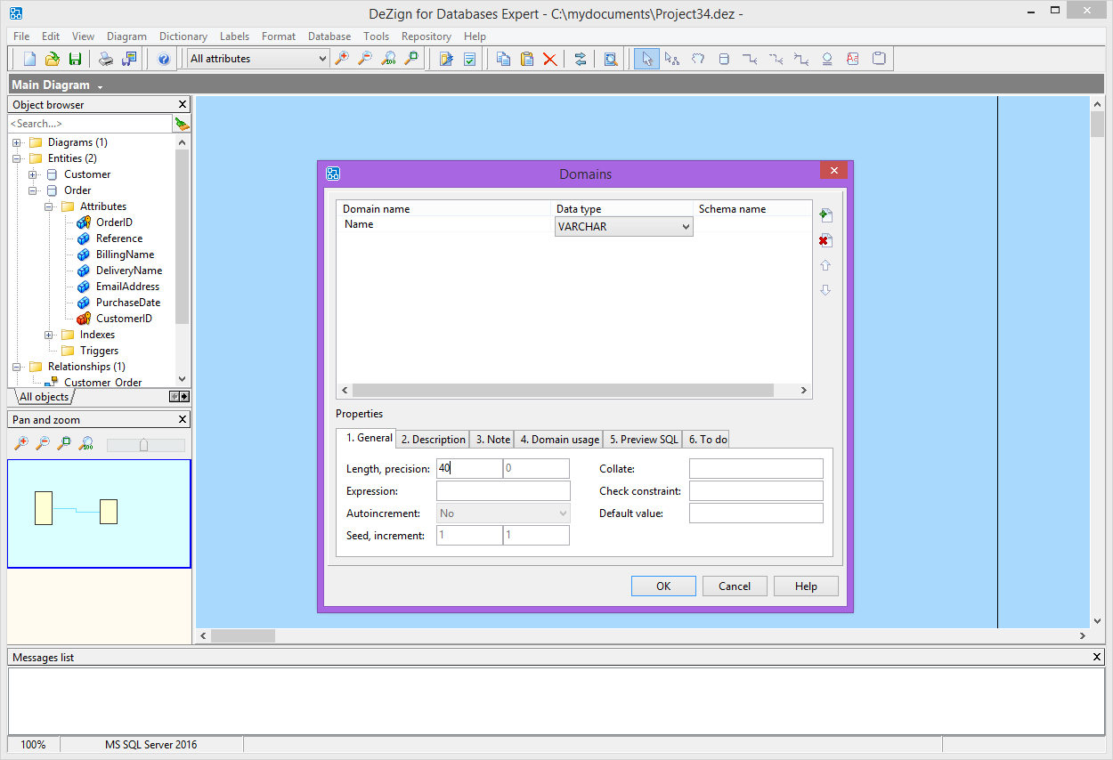Click the toolbar Zoom to fit magnifier

[x=410, y=59]
